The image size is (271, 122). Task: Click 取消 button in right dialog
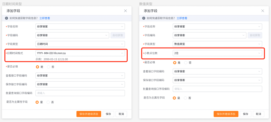[x=259, y=114]
